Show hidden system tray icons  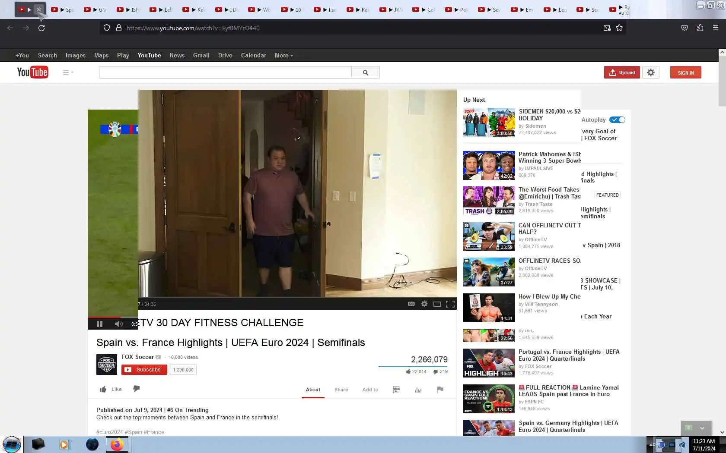click(651, 444)
